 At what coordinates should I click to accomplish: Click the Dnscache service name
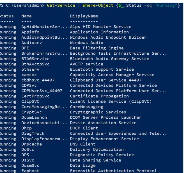tap(32, 144)
